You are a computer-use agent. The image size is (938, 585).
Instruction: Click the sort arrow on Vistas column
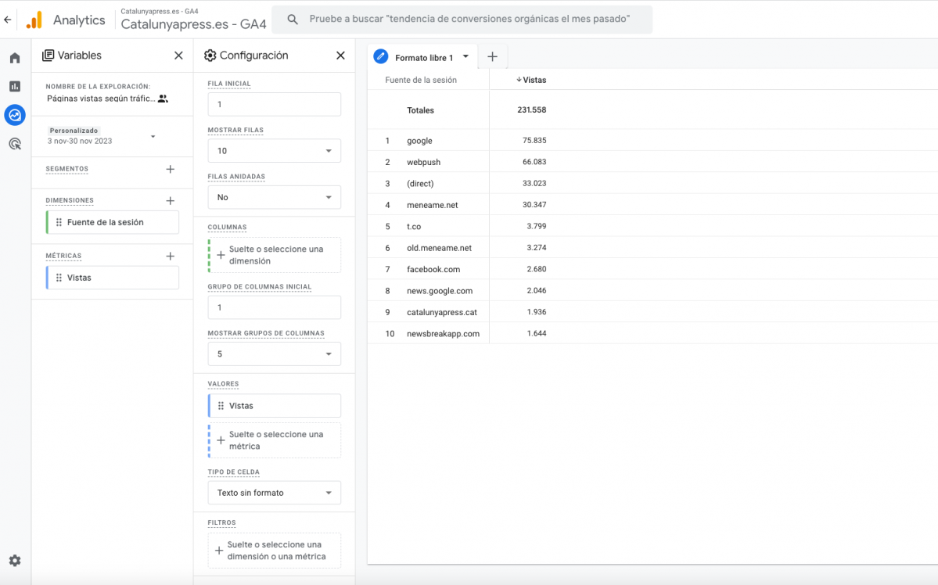coord(519,80)
